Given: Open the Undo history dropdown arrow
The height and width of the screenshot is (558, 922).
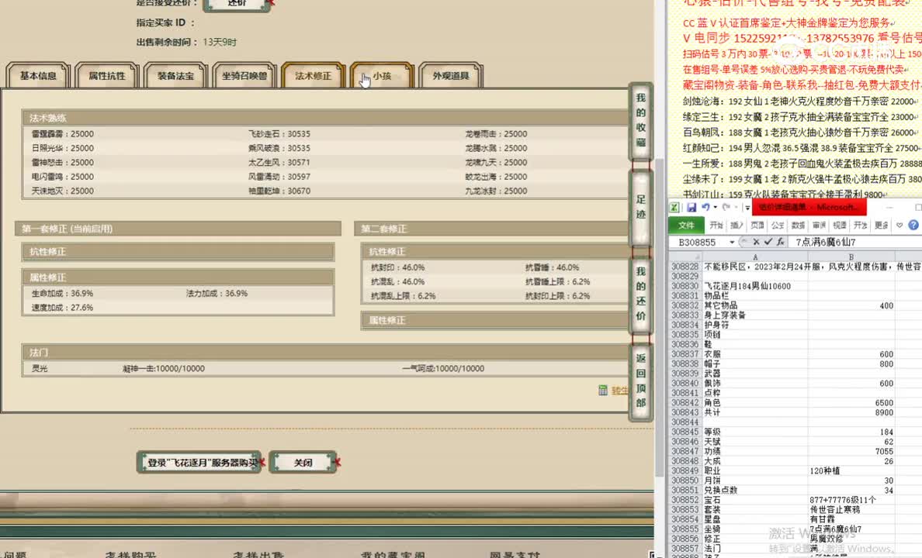Looking at the screenshot, I should [x=716, y=207].
